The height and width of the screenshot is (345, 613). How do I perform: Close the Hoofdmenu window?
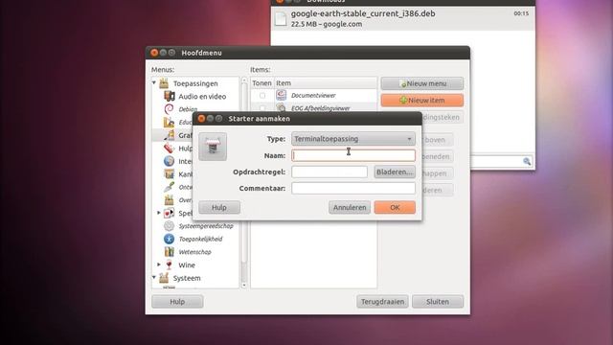154,53
